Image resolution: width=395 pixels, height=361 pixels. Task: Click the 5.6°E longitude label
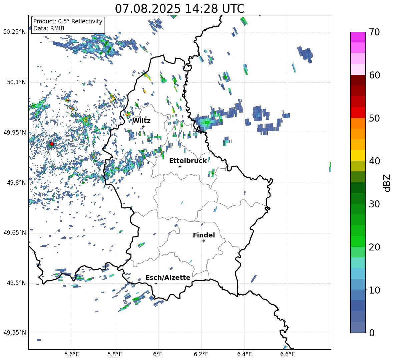71,354
